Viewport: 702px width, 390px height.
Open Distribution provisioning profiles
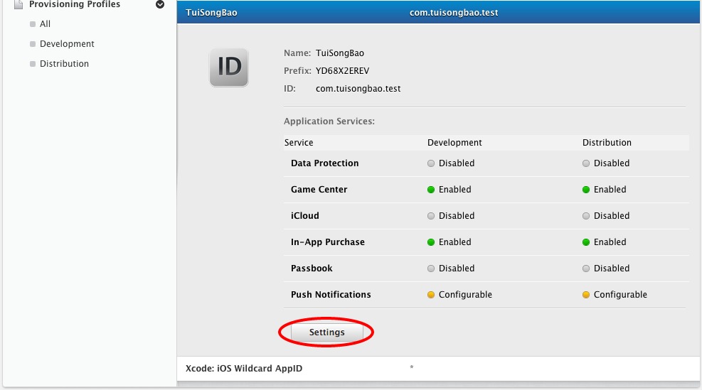click(64, 64)
